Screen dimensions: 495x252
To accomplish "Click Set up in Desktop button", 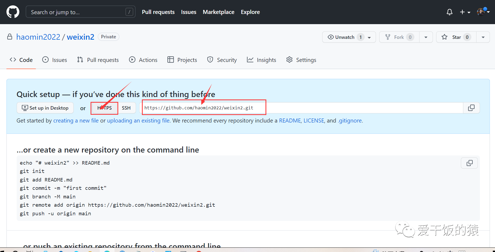I will tap(45, 108).
